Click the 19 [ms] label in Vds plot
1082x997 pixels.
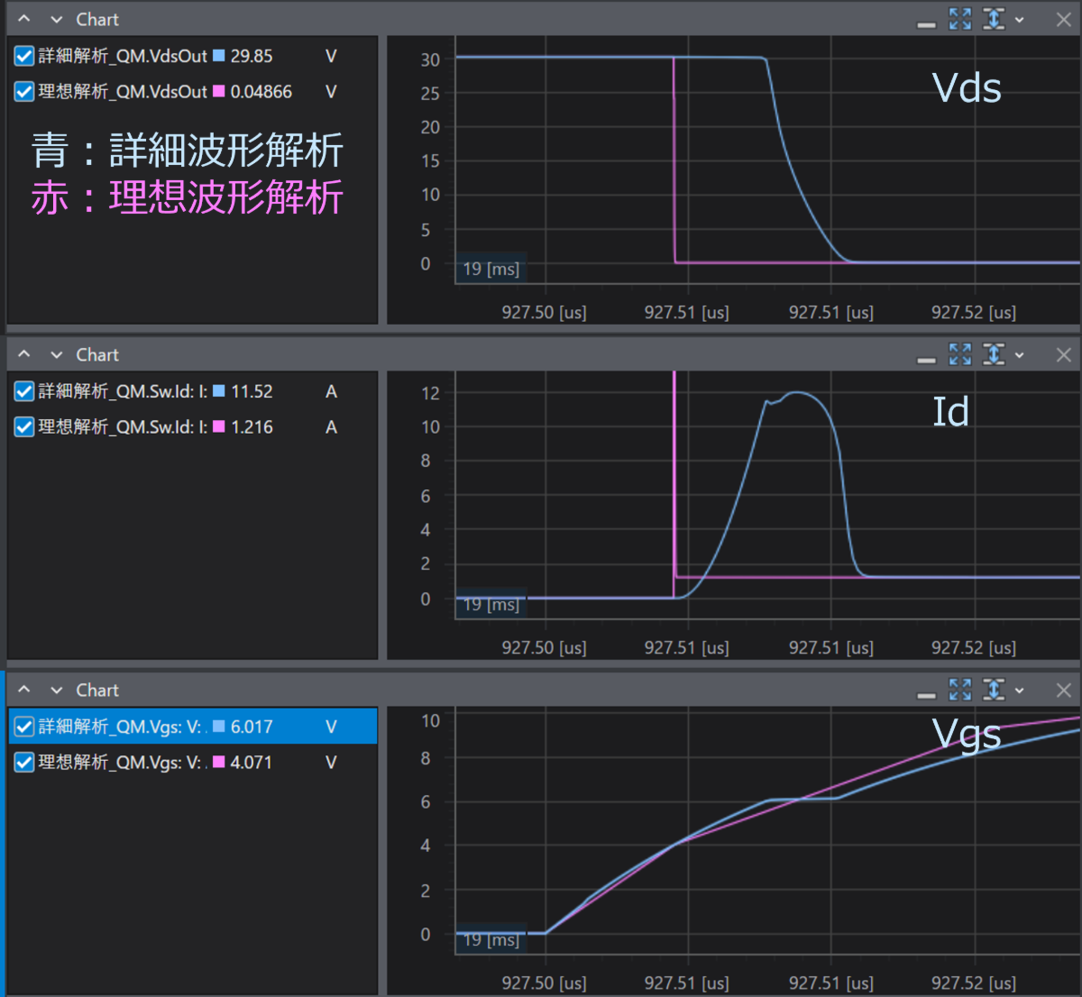491,269
